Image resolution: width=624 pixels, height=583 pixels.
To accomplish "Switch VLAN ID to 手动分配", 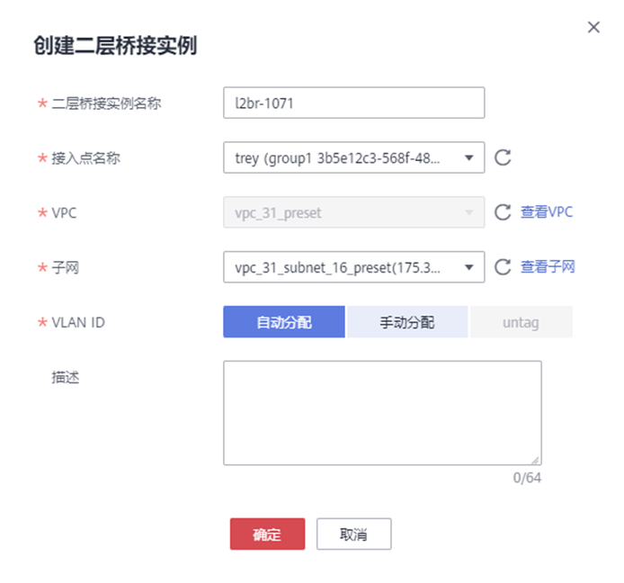I will (407, 322).
